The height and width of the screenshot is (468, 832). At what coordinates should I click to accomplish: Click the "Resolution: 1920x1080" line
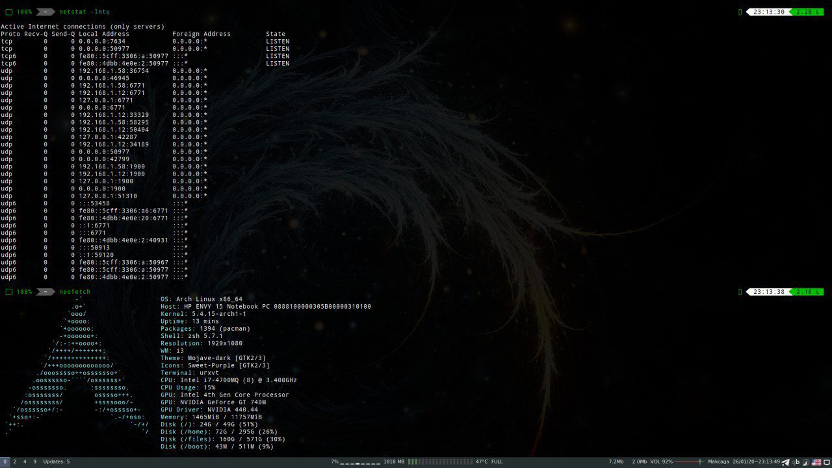201,343
